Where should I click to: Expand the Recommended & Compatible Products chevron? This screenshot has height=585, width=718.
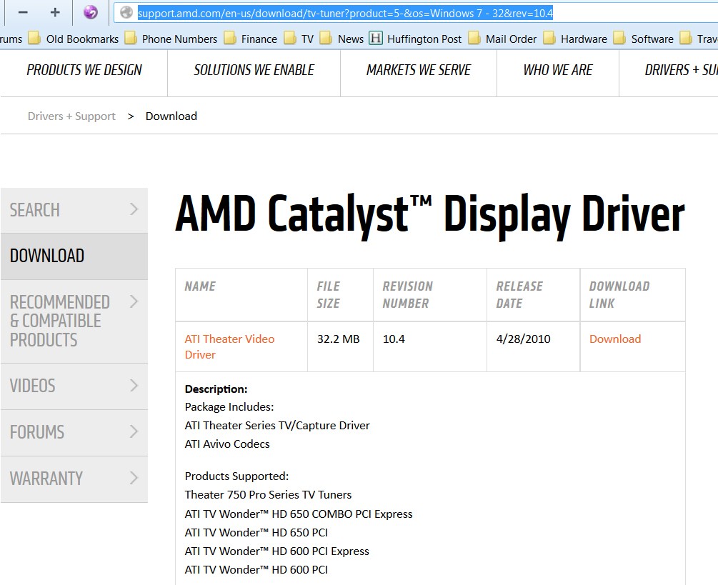[x=134, y=301]
